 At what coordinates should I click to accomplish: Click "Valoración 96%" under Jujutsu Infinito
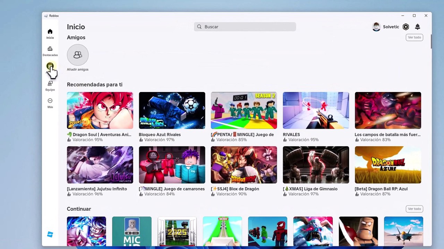click(87, 194)
